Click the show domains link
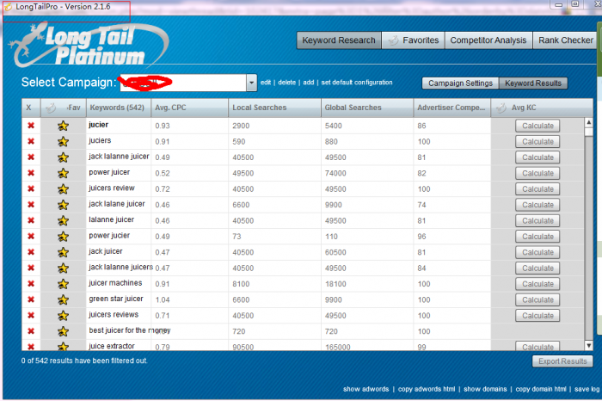The height and width of the screenshot is (401, 602). (485, 389)
